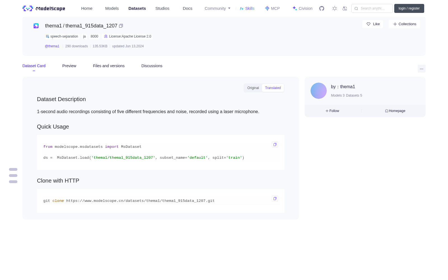
Task: Expand the Community dropdown menu
Action: pyautogui.click(x=218, y=8)
